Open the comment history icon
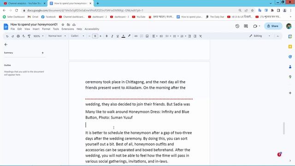This screenshot has height=166, width=295. 246,26
